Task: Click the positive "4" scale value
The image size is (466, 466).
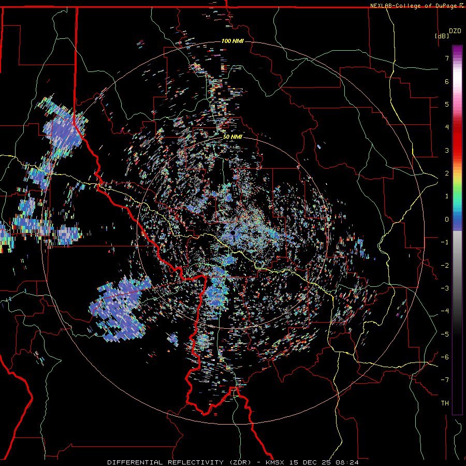Action: pos(447,127)
